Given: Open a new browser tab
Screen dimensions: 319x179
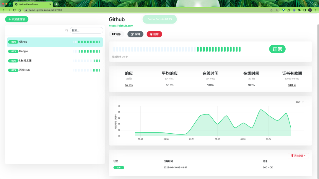Looking at the screenshot, I should pyautogui.click(x=56, y=4).
